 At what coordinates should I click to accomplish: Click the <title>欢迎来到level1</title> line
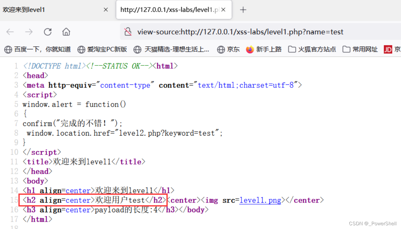(84, 162)
